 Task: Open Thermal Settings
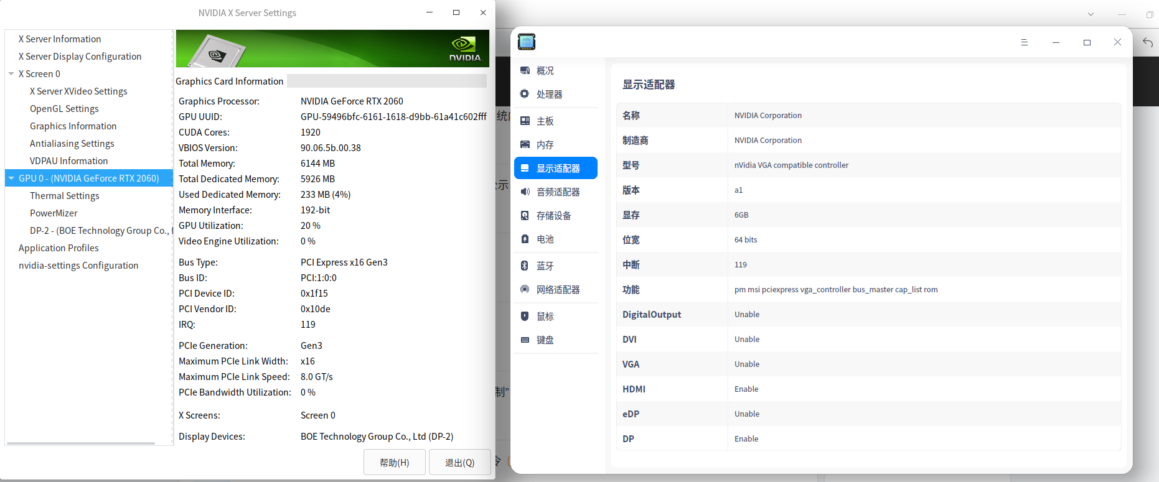[65, 196]
